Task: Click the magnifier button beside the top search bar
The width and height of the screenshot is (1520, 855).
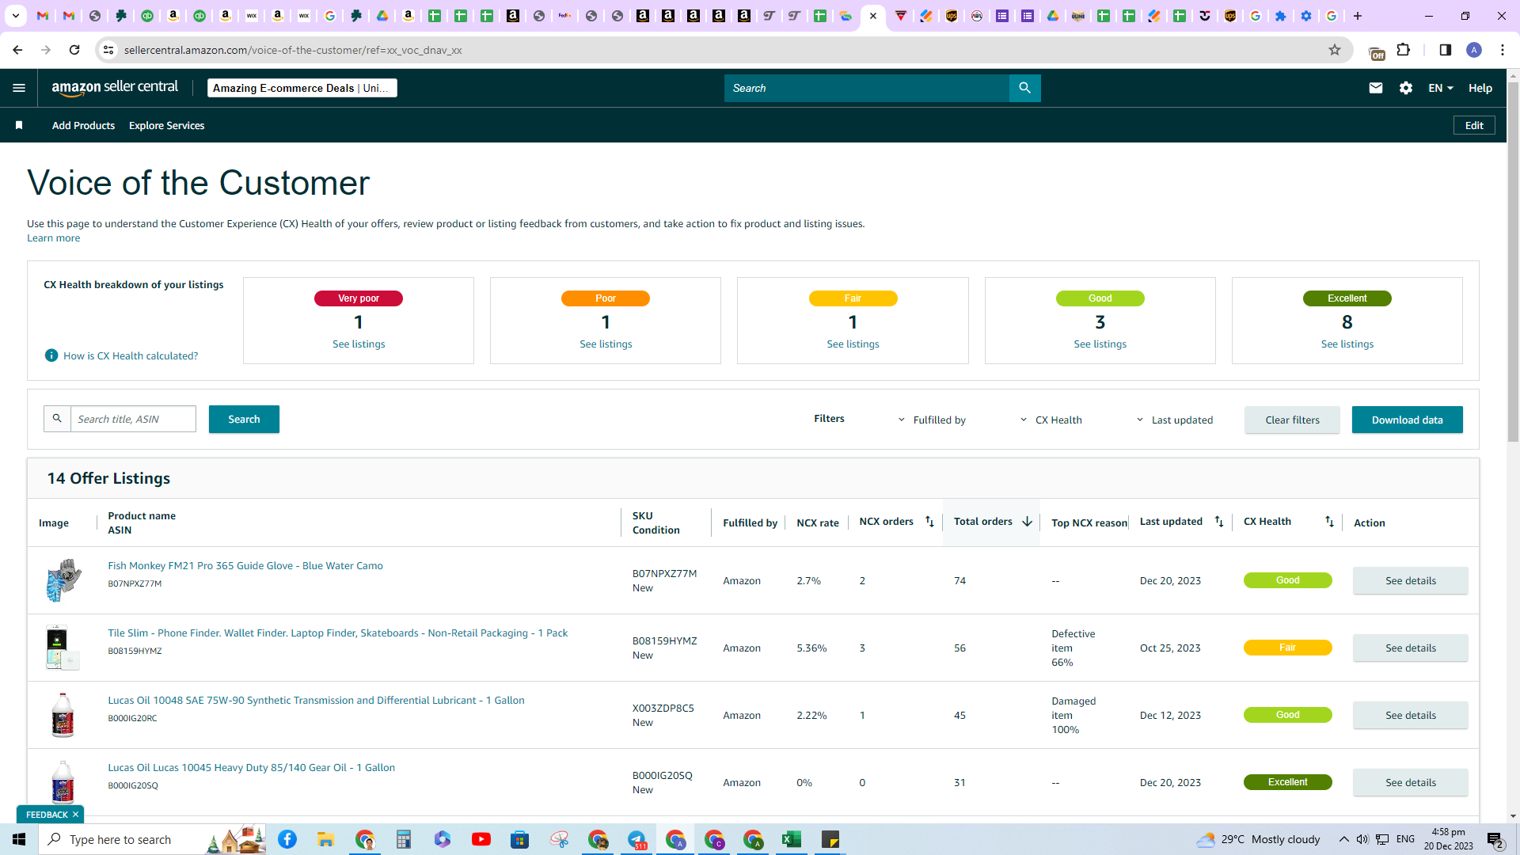Action: [1024, 88]
